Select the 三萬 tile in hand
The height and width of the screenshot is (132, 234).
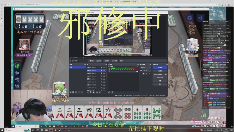tap(79, 112)
